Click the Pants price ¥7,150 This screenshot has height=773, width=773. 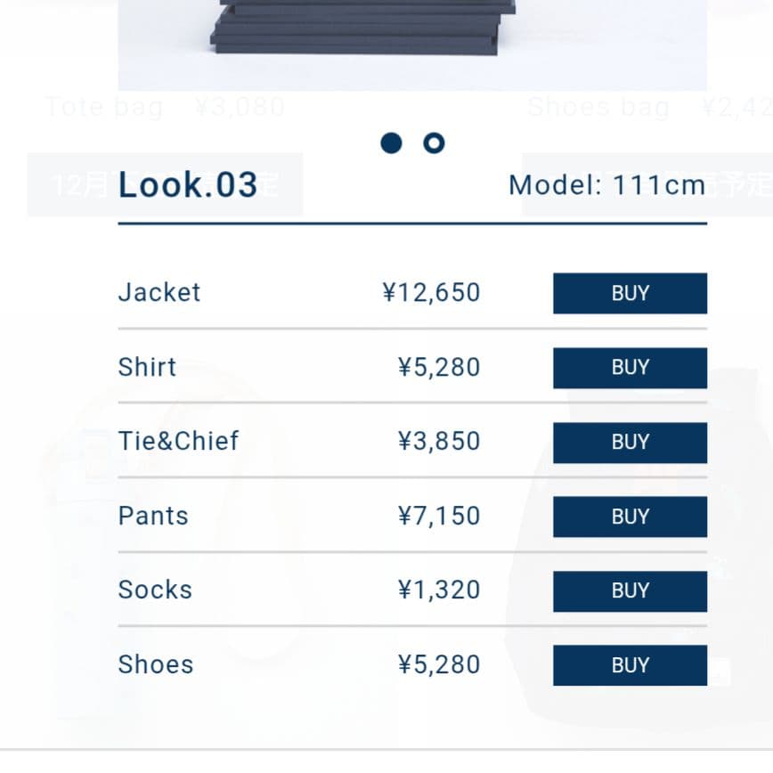(x=438, y=516)
